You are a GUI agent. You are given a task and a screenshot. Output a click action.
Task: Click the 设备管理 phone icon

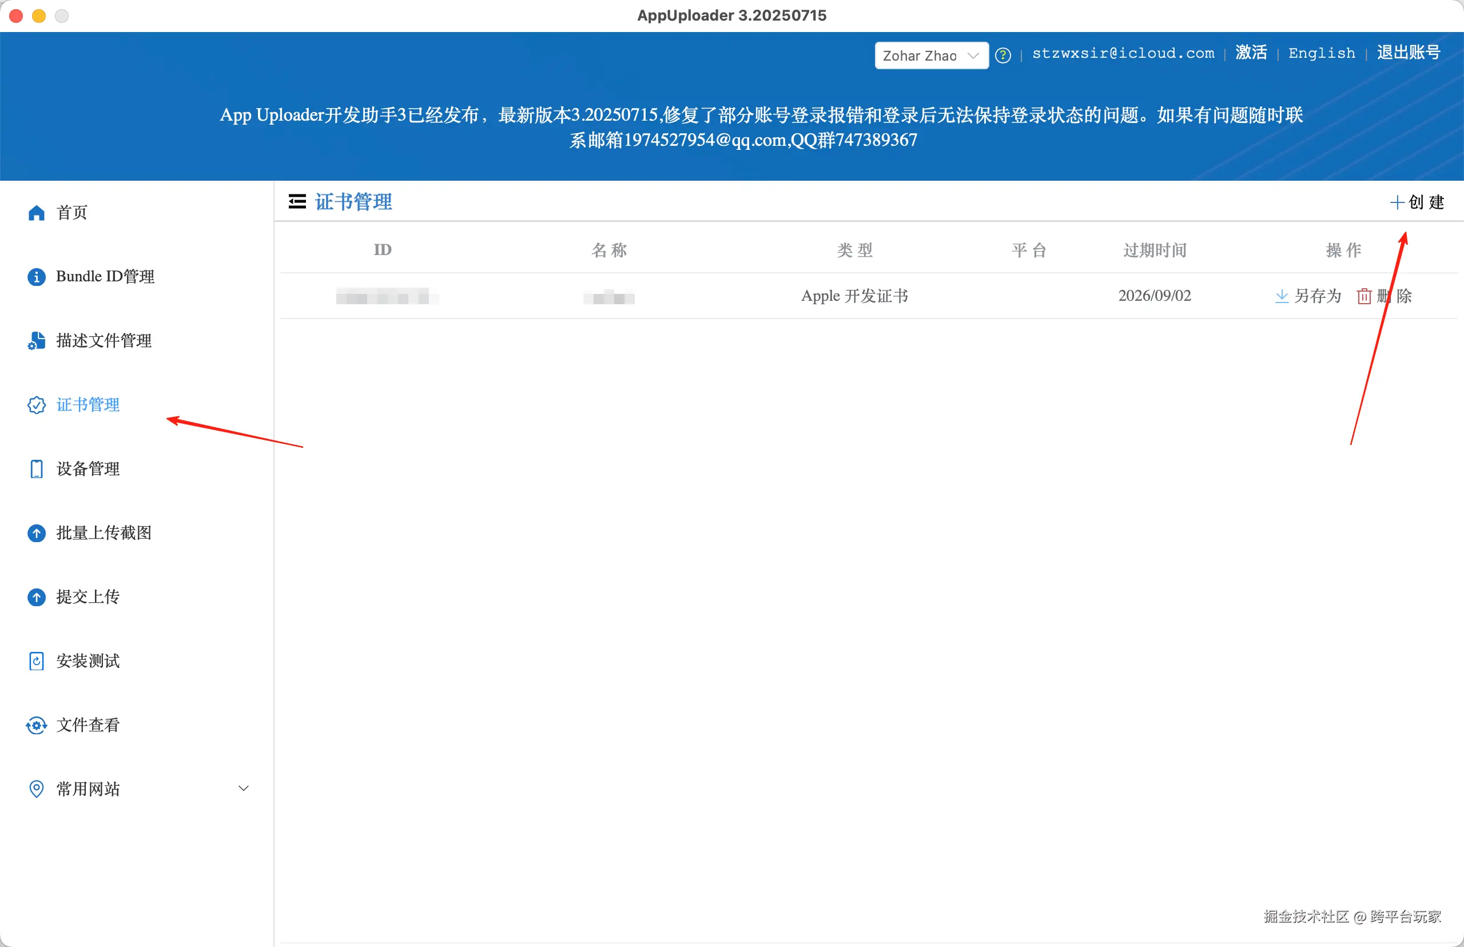point(36,468)
